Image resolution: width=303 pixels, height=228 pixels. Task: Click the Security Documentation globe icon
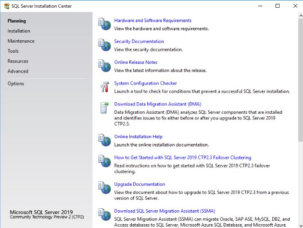coord(104,45)
